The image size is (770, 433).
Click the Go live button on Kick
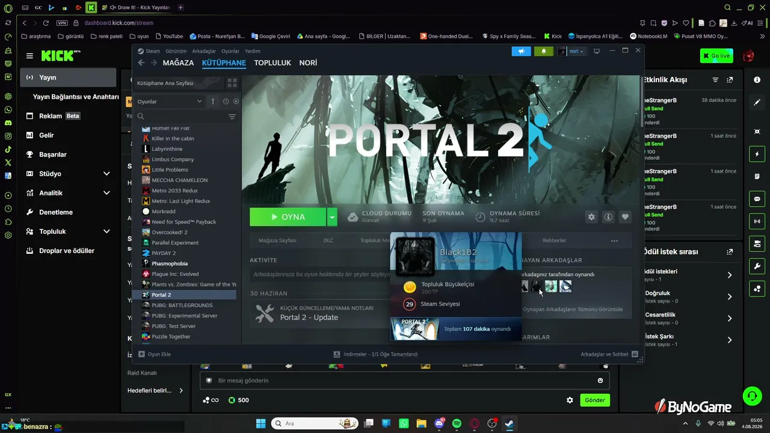[716, 56]
